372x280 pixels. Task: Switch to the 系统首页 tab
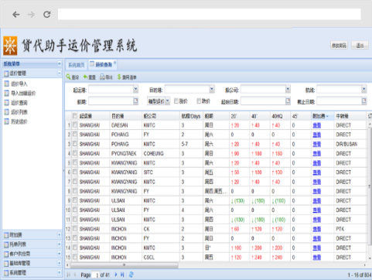click(x=77, y=65)
